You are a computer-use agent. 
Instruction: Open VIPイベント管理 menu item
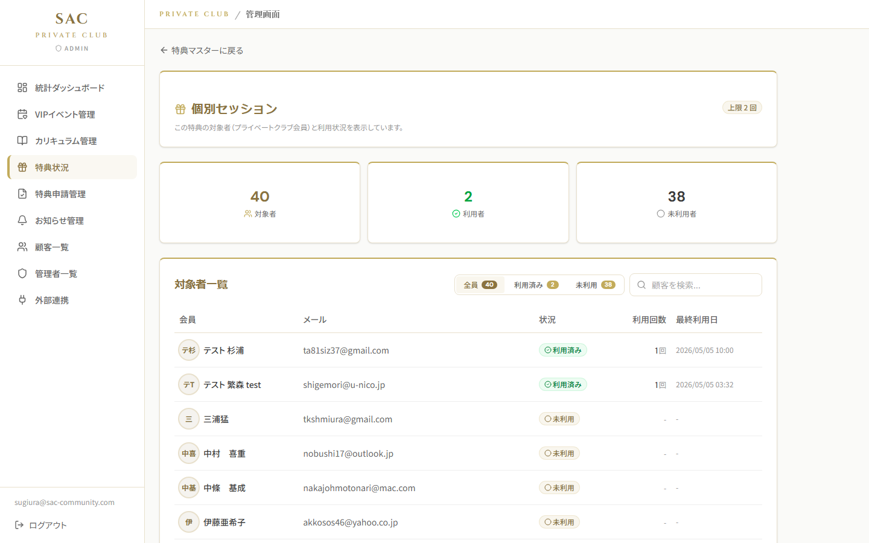pyautogui.click(x=72, y=114)
